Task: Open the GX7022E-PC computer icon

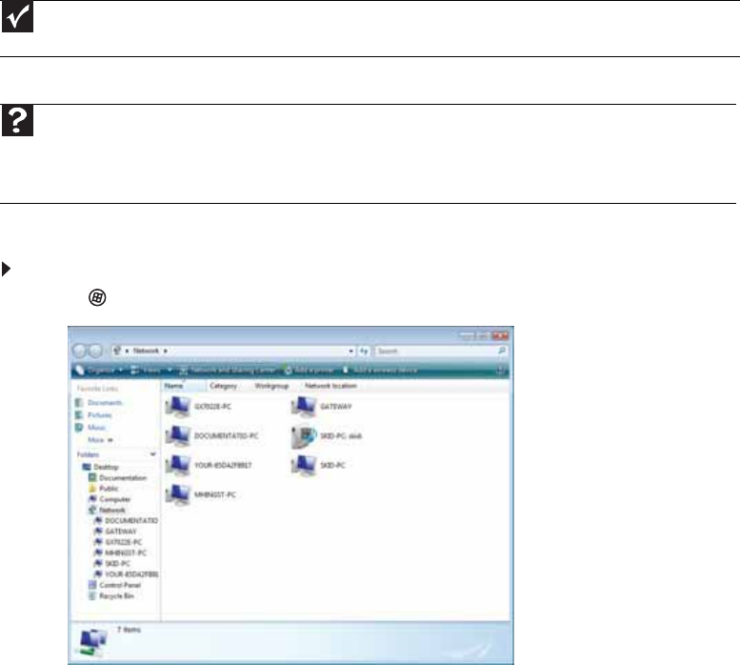Action: tap(178, 407)
